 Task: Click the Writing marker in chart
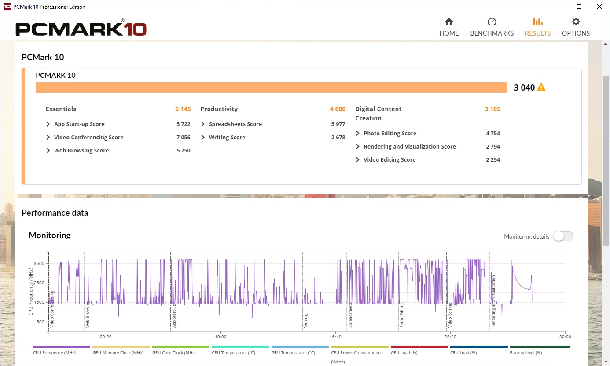click(306, 321)
